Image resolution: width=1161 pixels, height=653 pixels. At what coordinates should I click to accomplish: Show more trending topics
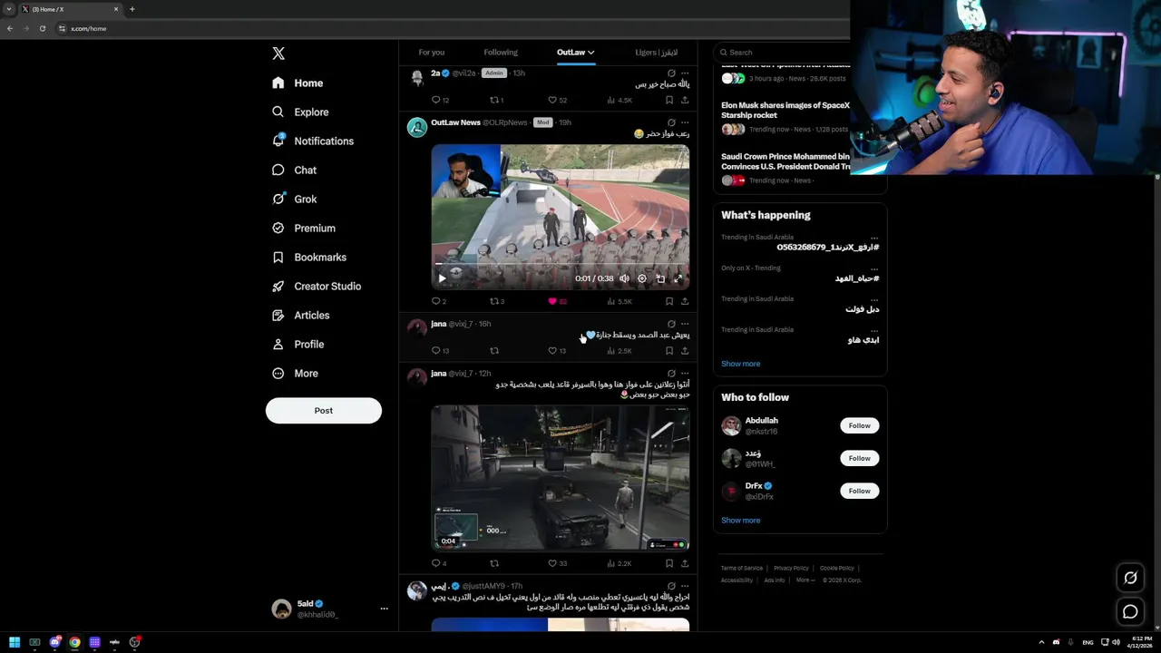click(x=741, y=364)
